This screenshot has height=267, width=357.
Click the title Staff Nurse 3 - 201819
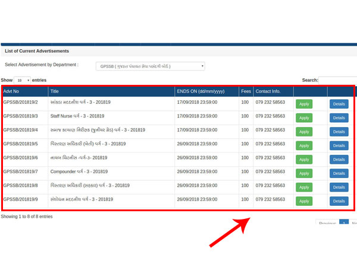click(77, 116)
